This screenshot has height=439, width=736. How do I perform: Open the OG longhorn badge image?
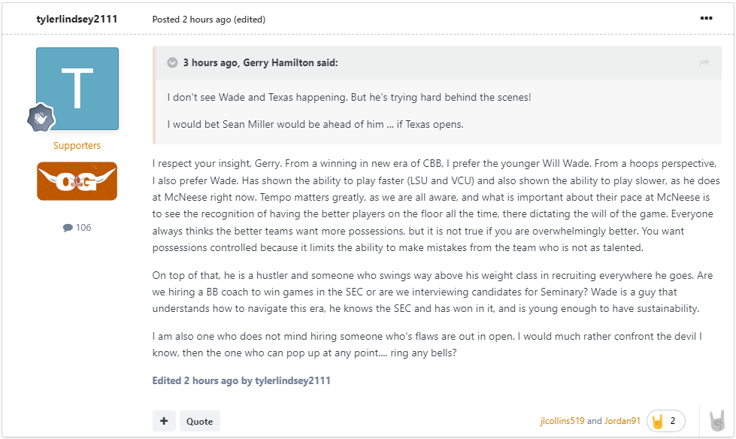coord(77,181)
